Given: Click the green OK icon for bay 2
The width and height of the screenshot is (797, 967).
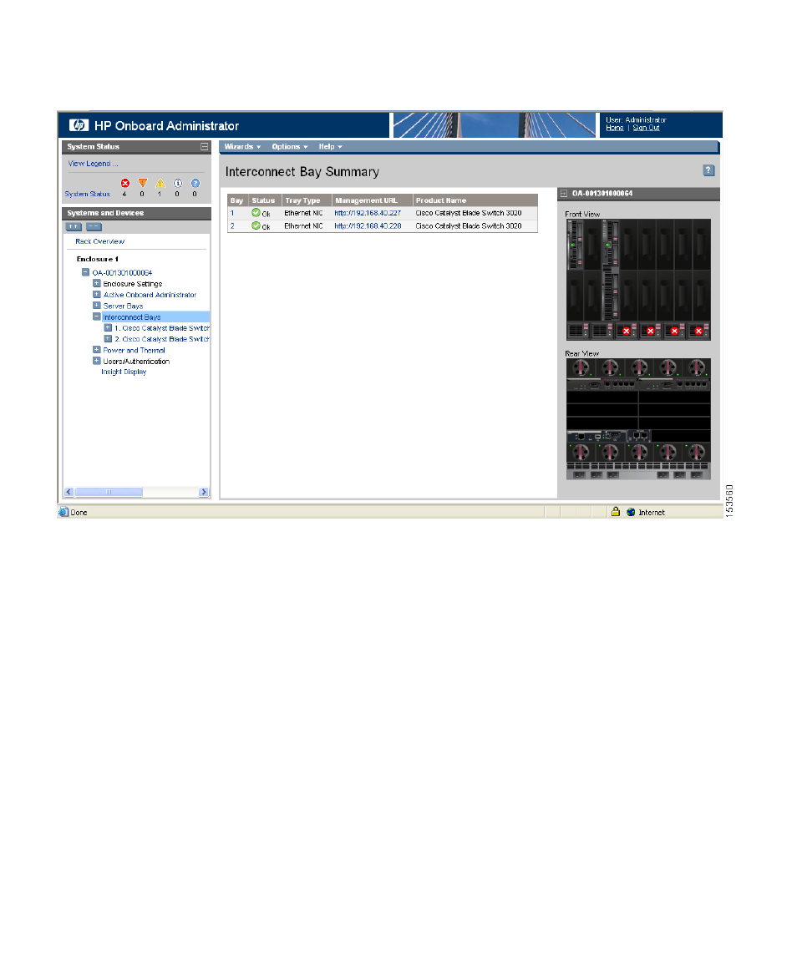Looking at the screenshot, I should click(256, 225).
